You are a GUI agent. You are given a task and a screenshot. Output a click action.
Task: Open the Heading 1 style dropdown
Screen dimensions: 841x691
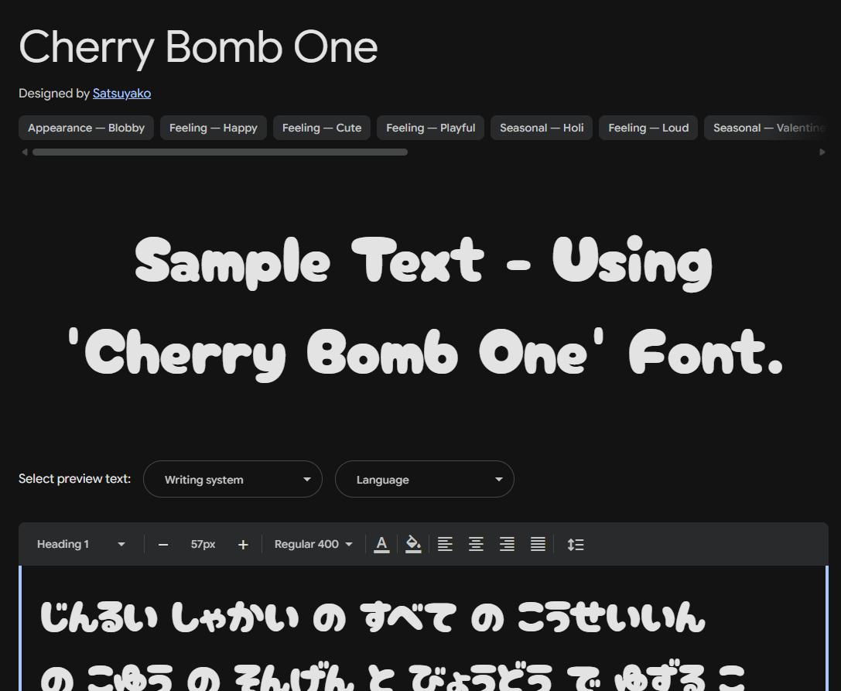pos(81,544)
